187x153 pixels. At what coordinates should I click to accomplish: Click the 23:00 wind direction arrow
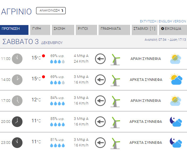tap(100, 142)
